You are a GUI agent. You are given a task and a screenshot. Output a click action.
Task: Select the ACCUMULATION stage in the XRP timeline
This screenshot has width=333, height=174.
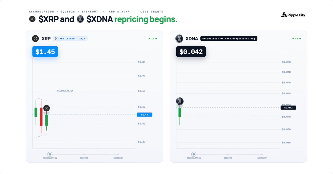(x=50, y=156)
